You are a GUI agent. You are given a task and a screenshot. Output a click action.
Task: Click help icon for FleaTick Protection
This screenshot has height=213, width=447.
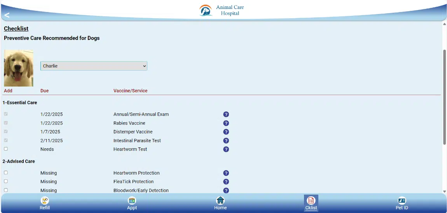coord(226,182)
